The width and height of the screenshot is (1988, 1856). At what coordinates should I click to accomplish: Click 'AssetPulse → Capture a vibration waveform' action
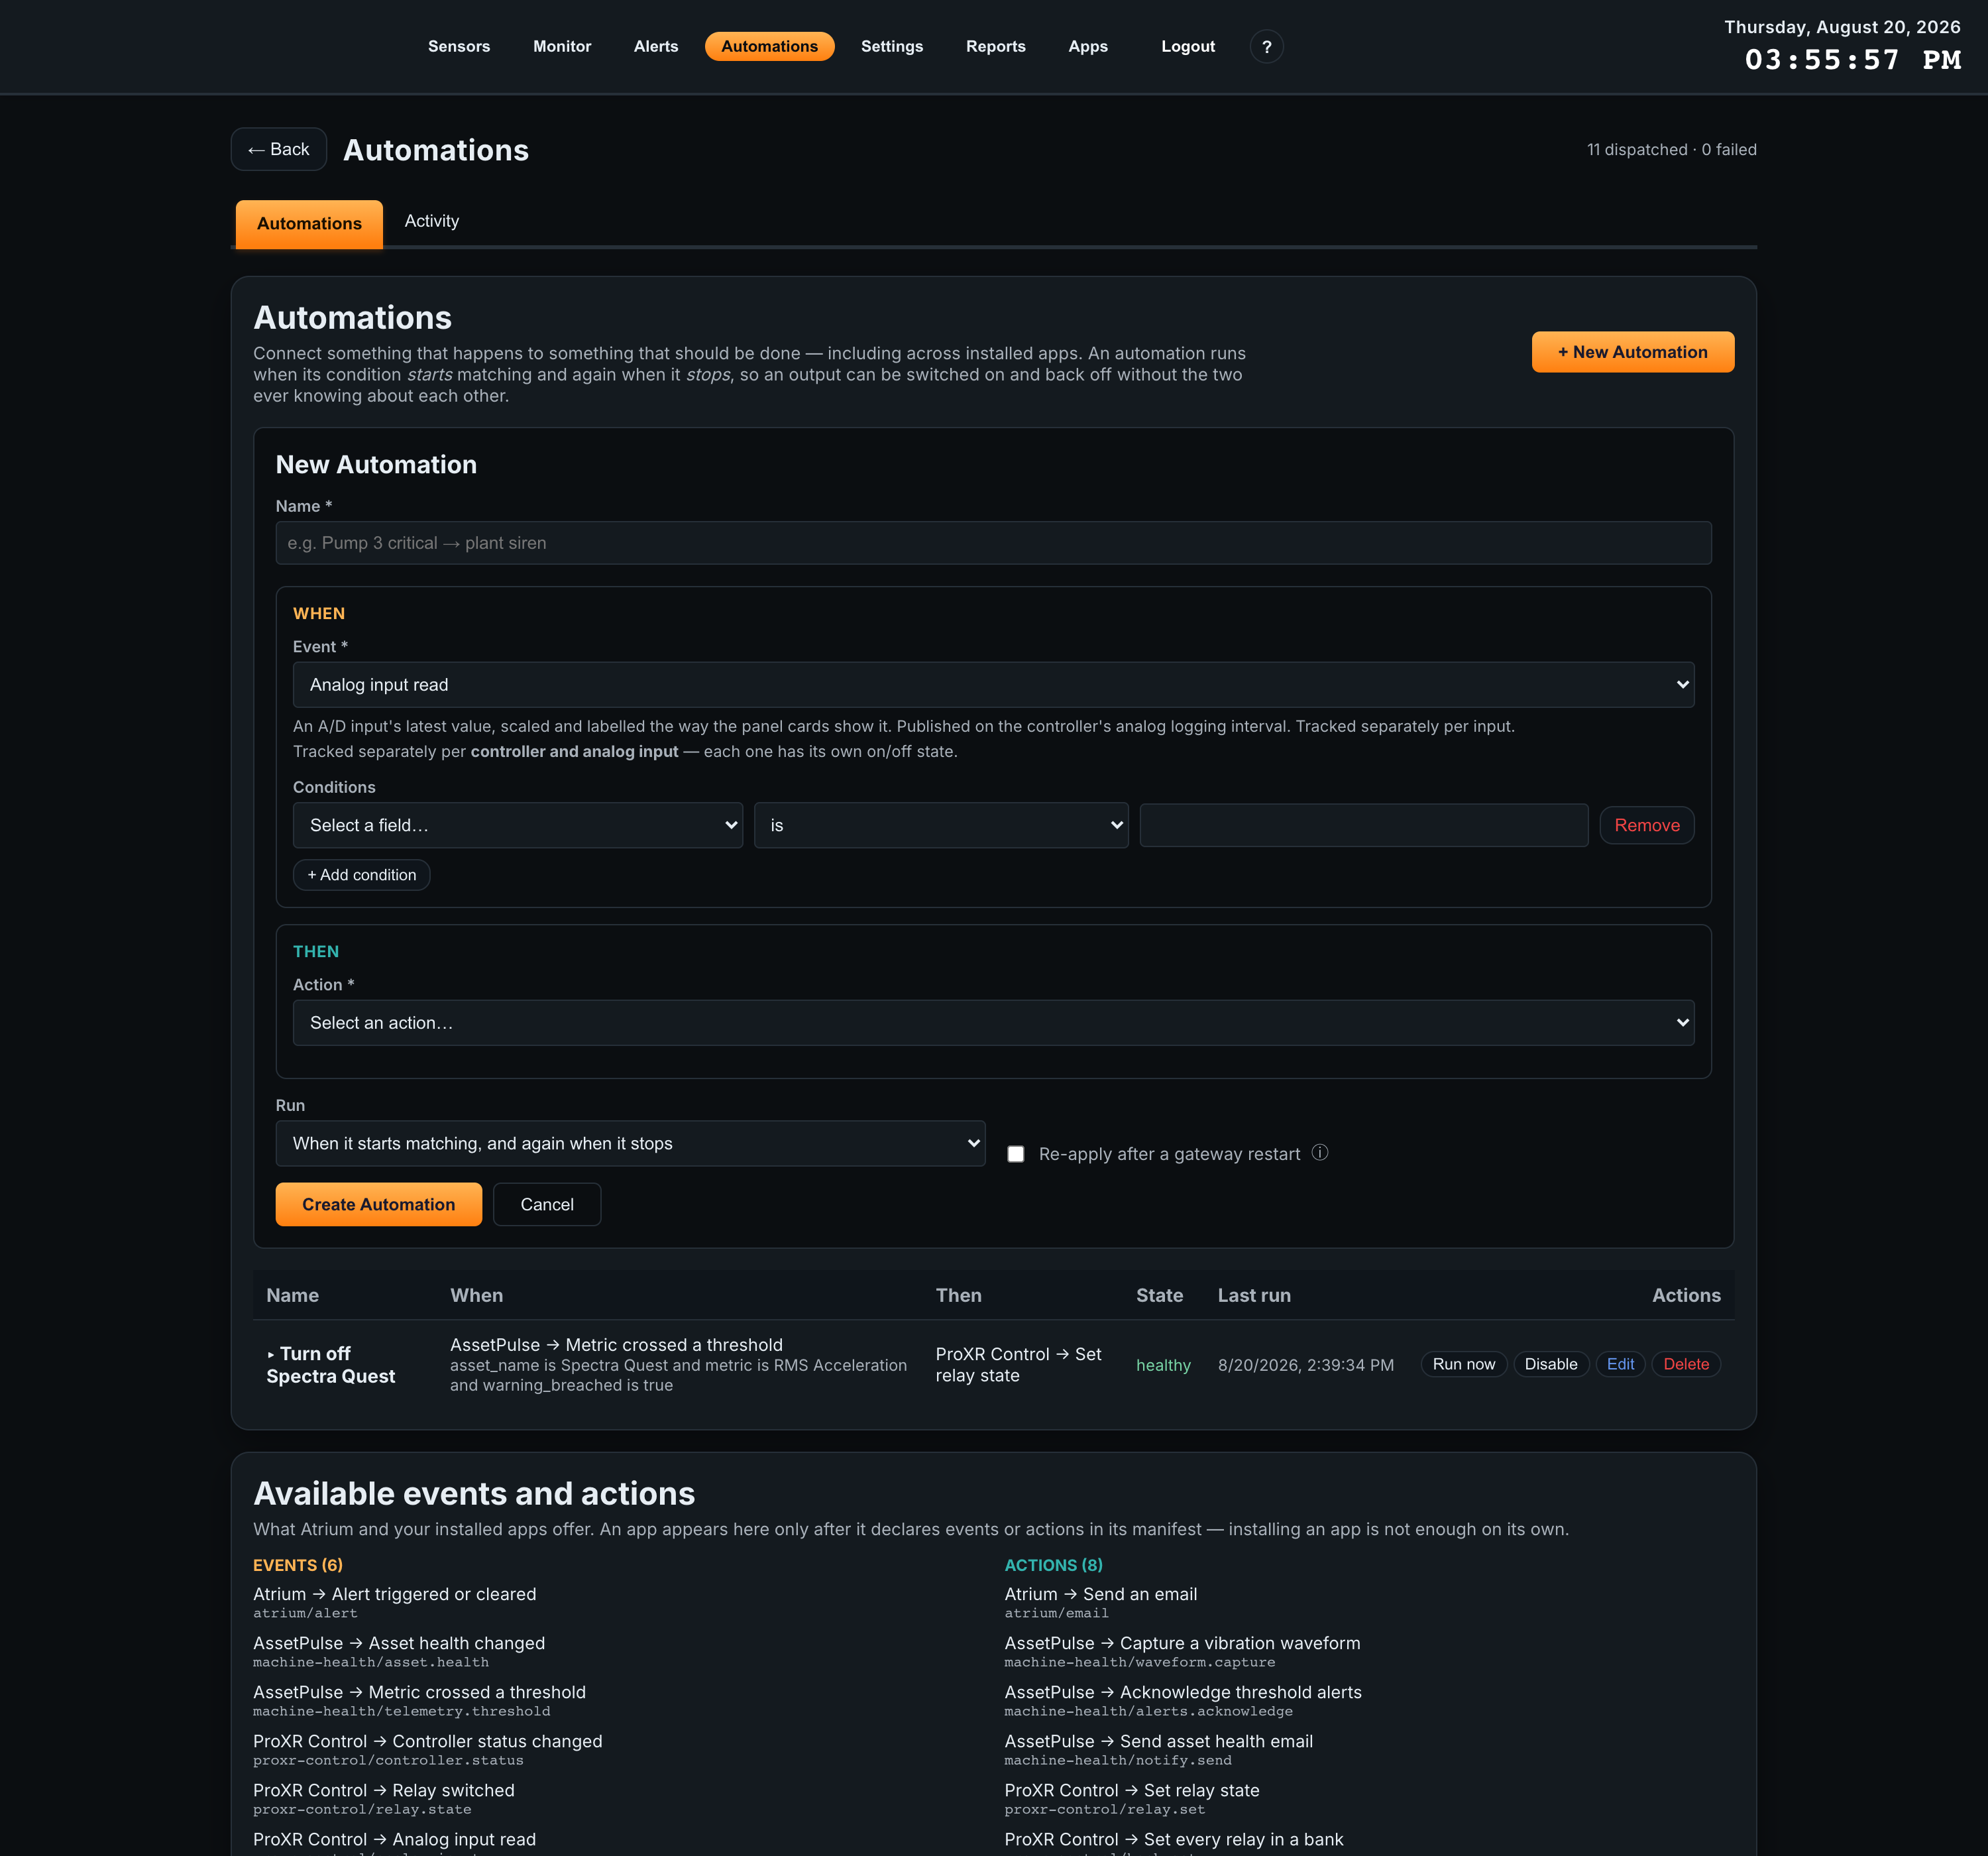click(1182, 1643)
